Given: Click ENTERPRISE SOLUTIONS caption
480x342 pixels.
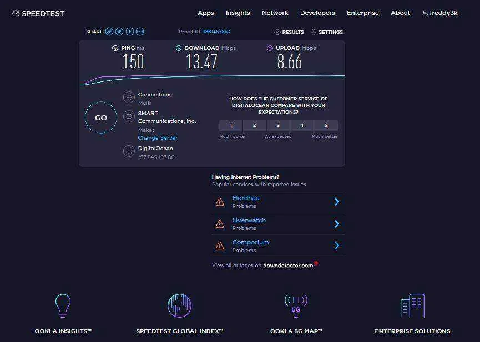Looking at the screenshot, I should point(413,331).
